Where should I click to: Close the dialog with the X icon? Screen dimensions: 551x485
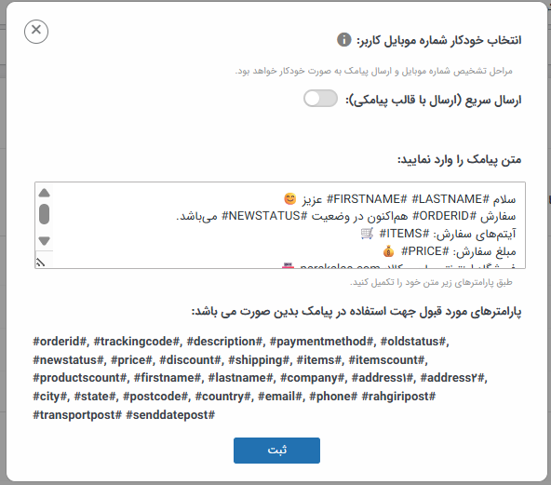(x=36, y=32)
